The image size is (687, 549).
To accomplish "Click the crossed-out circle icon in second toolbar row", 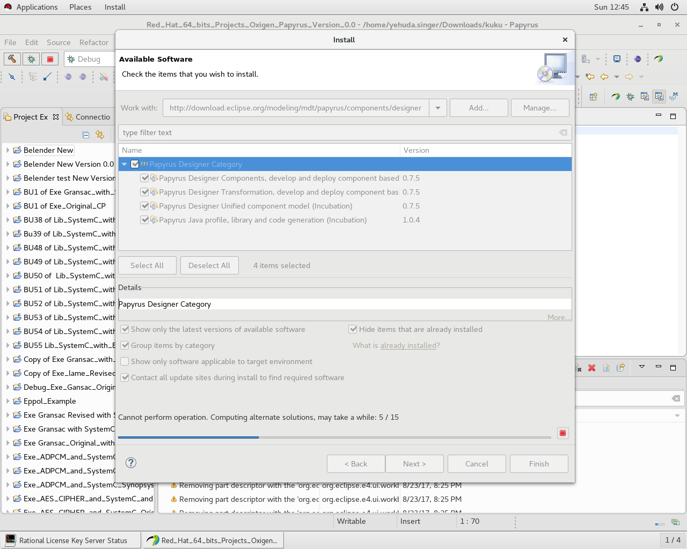I will pos(12,77).
